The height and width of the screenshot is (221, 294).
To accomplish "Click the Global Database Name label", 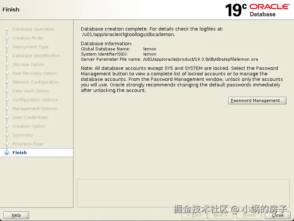I will coord(105,49).
